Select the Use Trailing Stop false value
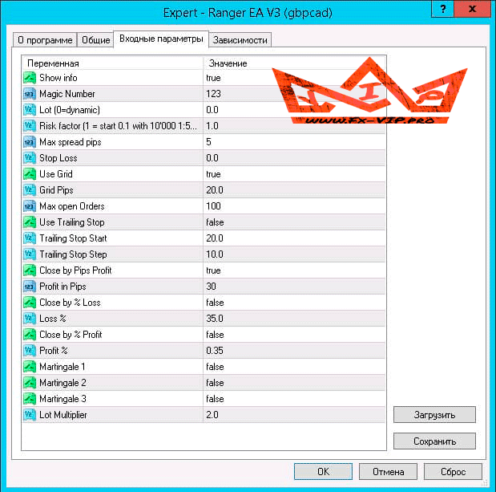This screenshot has height=492, width=496. (214, 222)
